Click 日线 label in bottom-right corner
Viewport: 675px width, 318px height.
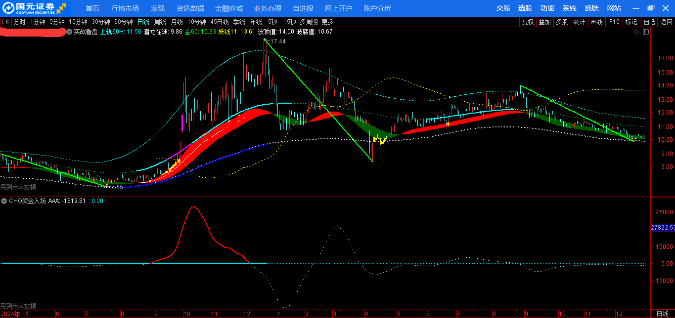click(662, 314)
